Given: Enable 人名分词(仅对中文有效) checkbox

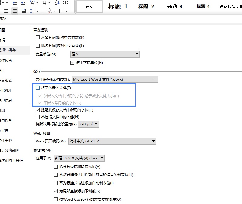Looking at the screenshot, I should pyautogui.click(x=38, y=37).
